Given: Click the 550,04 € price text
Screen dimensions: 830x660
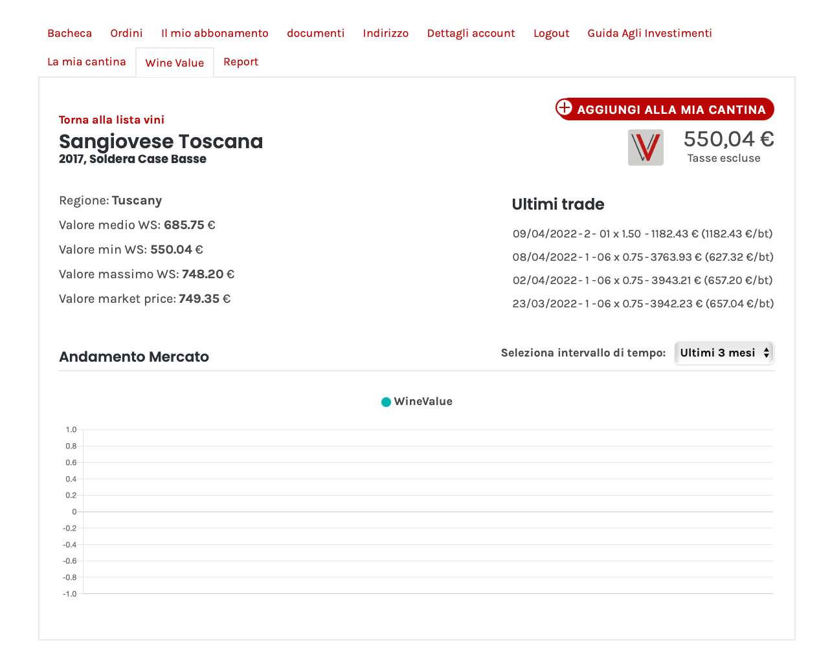Looking at the screenshot, I should (x=729, y=138).
